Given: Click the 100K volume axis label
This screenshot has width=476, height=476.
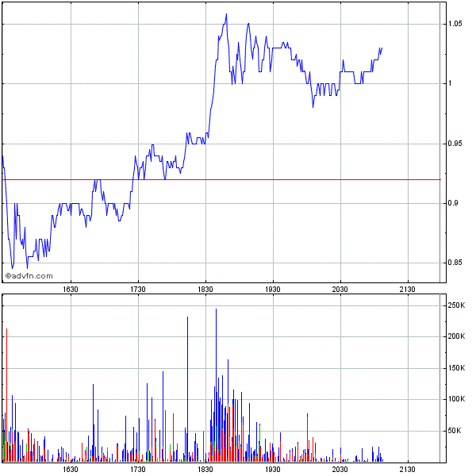Looking at the screenshot, I should tap(456, 399).
